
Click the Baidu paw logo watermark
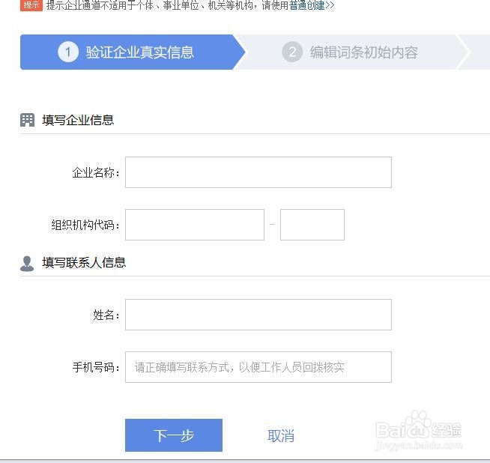[x=417, y=426]
